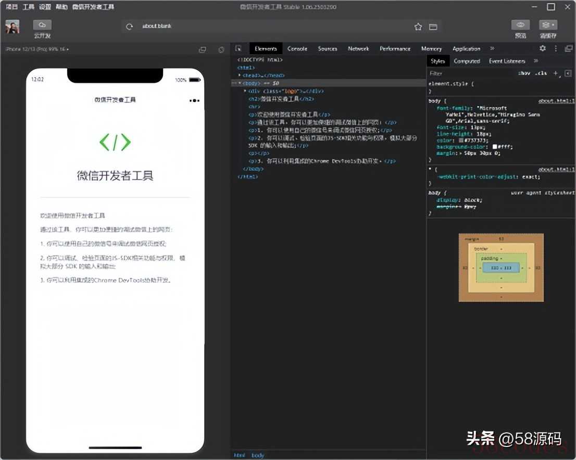Screen dimensions: 576x460
Task: Click the eye preview icon in toolbar
Action: click(x=520, y=24)
